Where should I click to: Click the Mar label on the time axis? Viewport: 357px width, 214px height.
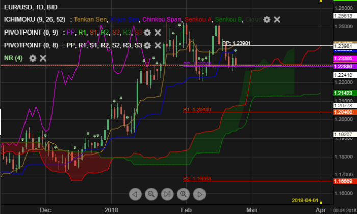(x=252, y=210)
